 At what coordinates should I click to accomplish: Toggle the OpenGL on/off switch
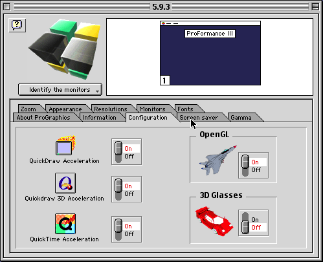[254, 166]
